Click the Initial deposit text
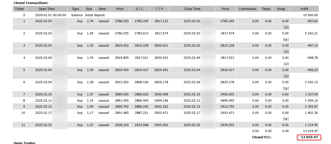The width and height of the screenshot is (331, 144). (96, 15)
